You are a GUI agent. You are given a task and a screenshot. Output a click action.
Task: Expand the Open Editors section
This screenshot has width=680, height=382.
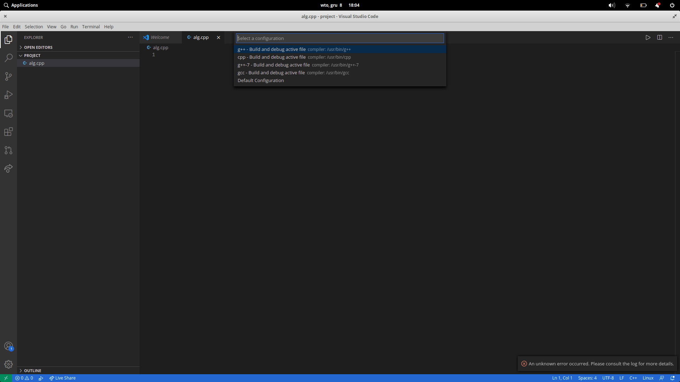coord(78,47)
